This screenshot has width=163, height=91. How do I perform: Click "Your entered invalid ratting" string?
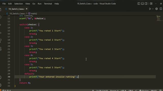tap(57, 77)
